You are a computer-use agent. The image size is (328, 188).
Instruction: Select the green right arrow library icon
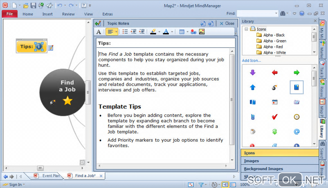296,73
